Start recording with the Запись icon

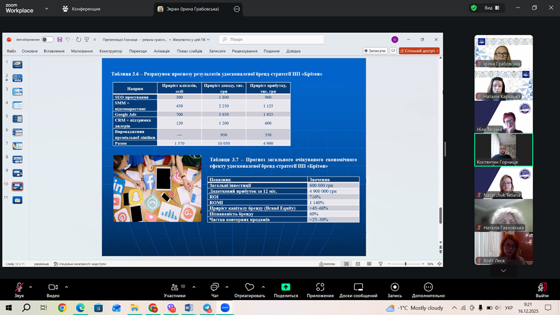coord(394,287)
